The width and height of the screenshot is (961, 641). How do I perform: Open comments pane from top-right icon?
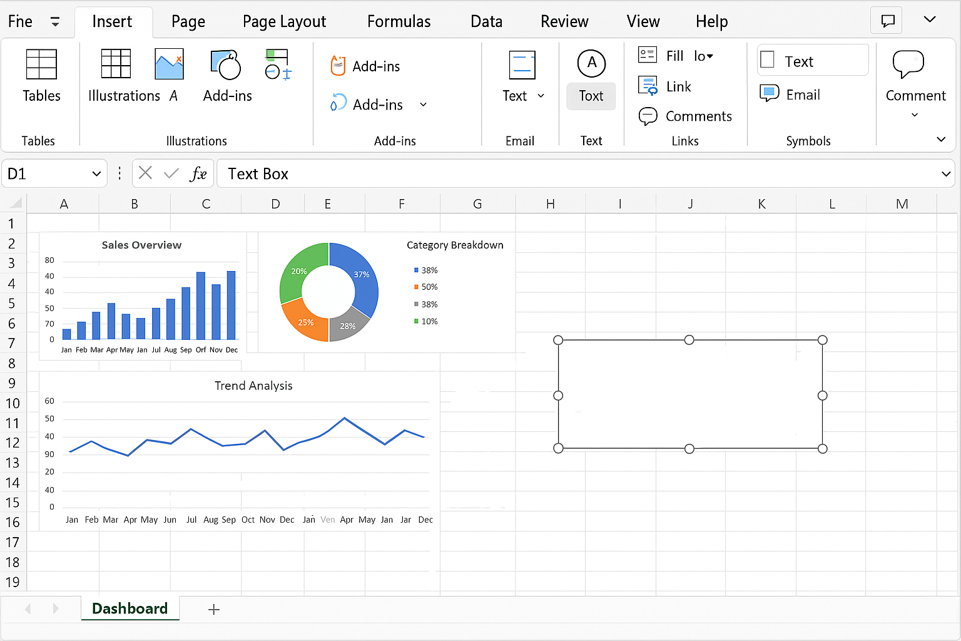coord(887,21)
